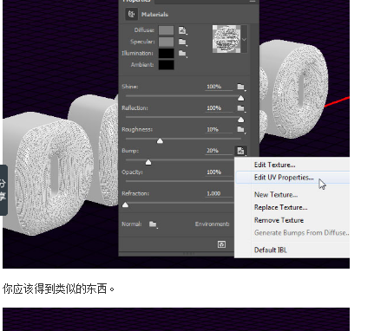Choose Replace Texture... menu item
This screenshot has height=331, width=387.
click(292, 207)
